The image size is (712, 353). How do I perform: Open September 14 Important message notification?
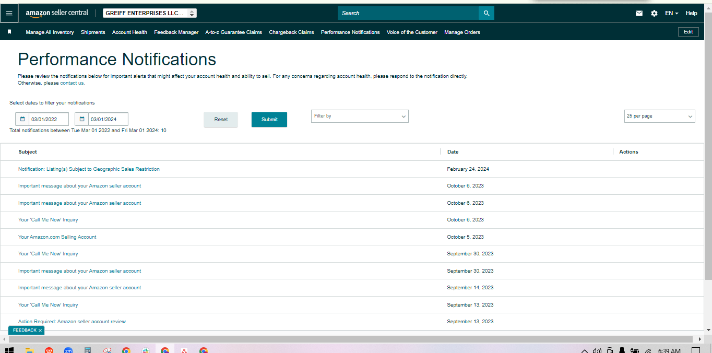(x=79, y=288)
